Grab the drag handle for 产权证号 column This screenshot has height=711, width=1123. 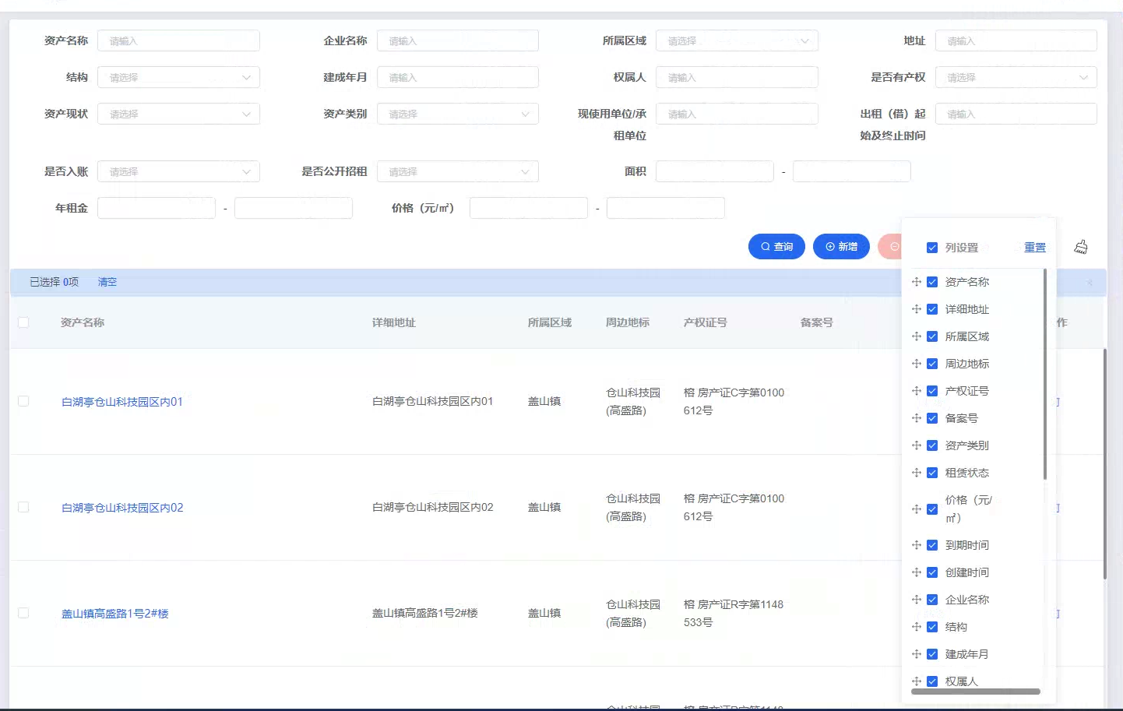click(x=917, y=391)
